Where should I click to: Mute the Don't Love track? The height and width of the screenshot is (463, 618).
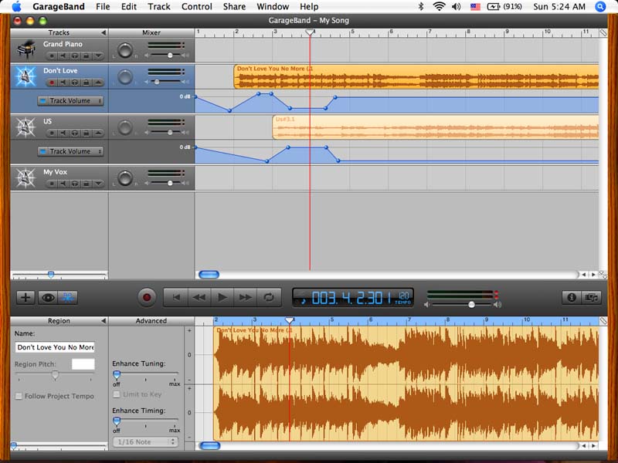63,83
